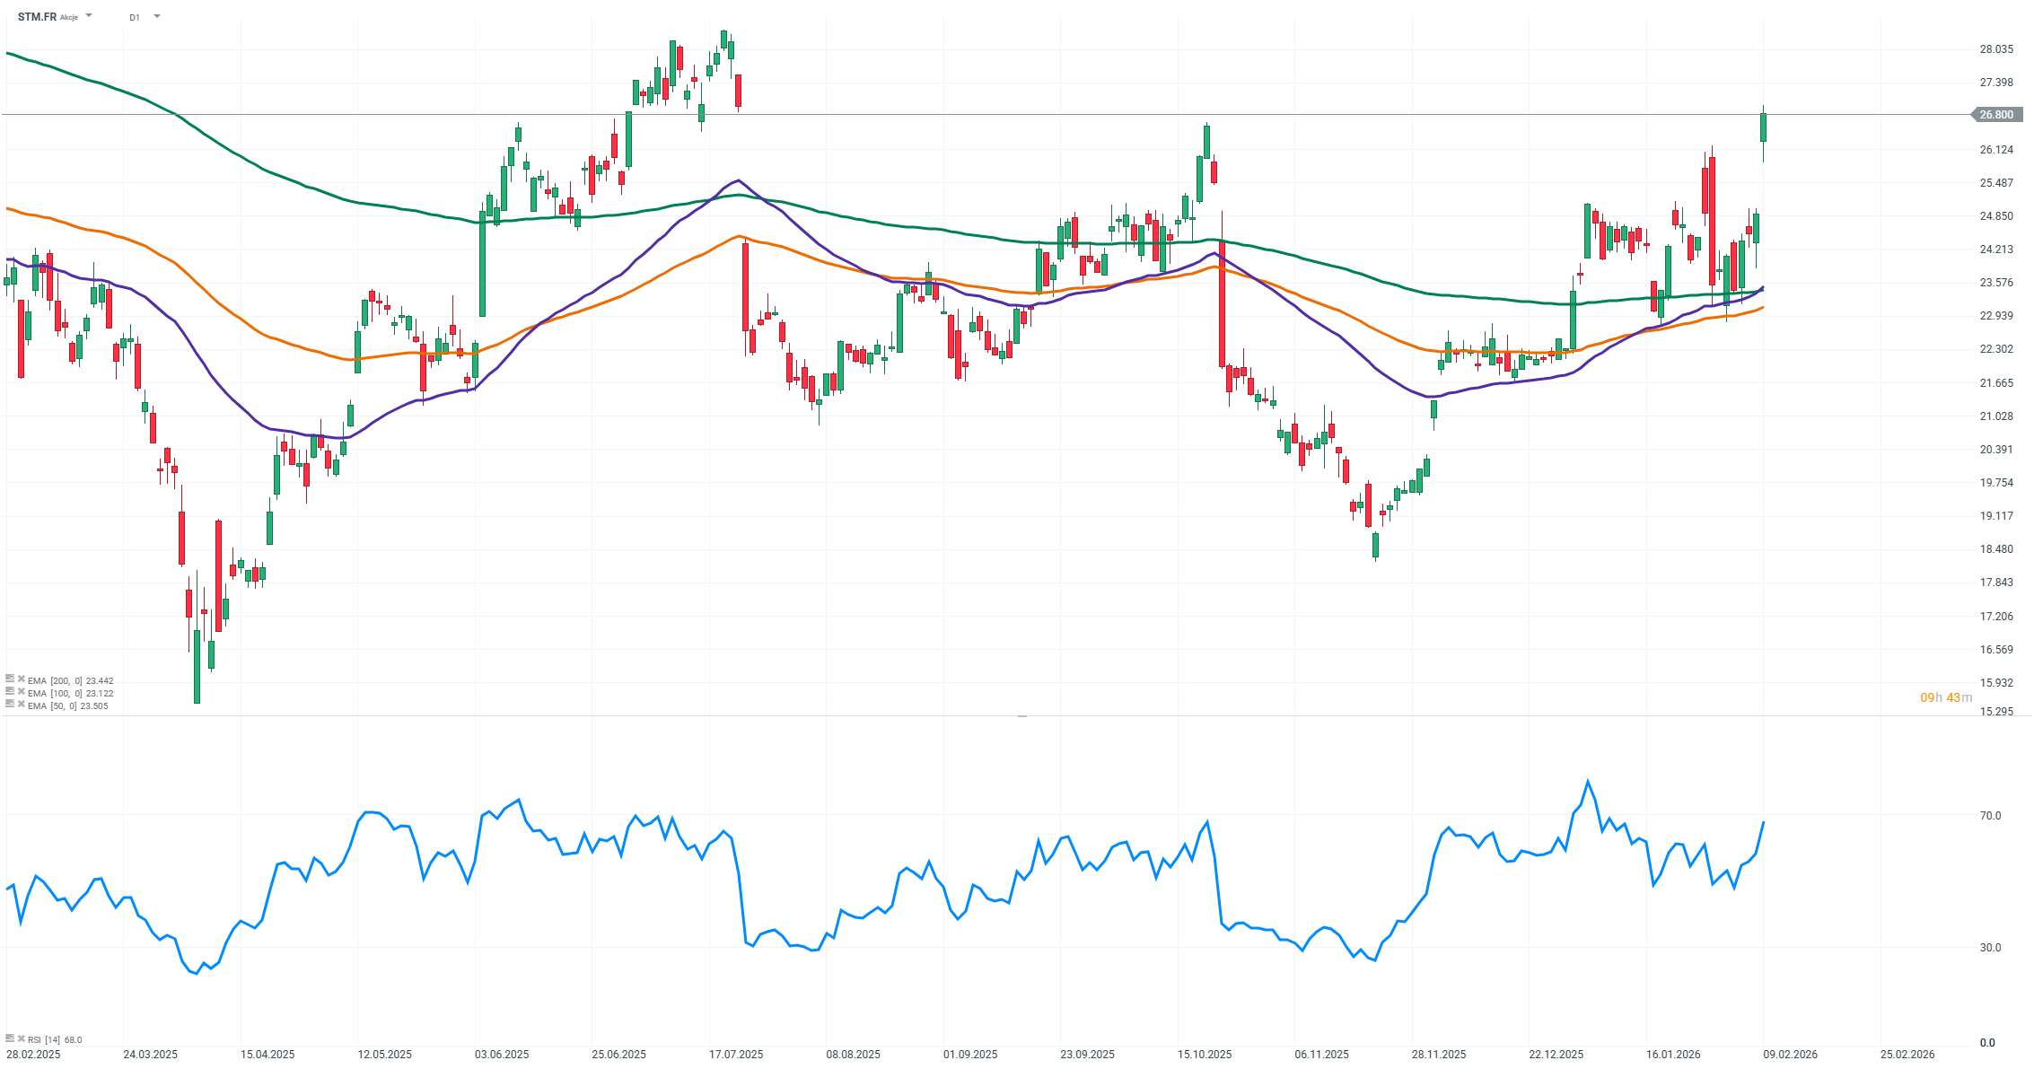Open settings icon for EMA 50 indicator
This screenshot has height=1069, width=2034.
pyautogui.click(x=10, y=705)
